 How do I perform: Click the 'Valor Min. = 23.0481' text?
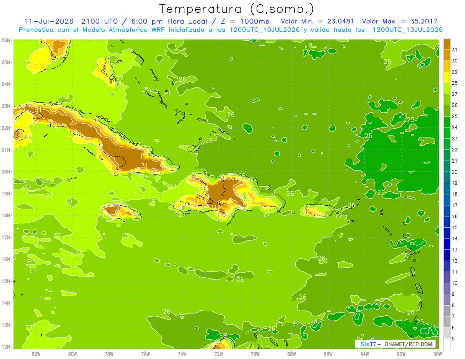pyautogui.click(x=317, y=21)
